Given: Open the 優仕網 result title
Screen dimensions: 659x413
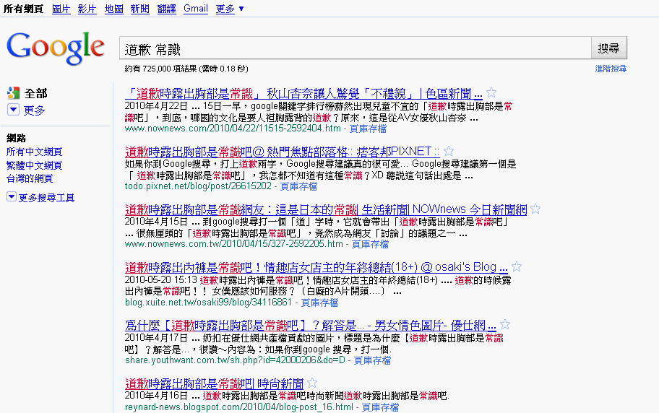Looking at the screenshot, I should [x=311, y=325].
